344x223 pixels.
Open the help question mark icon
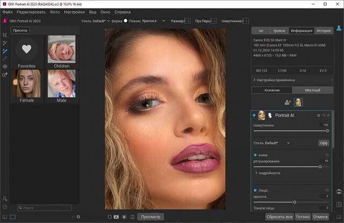[x=5, y=207]
